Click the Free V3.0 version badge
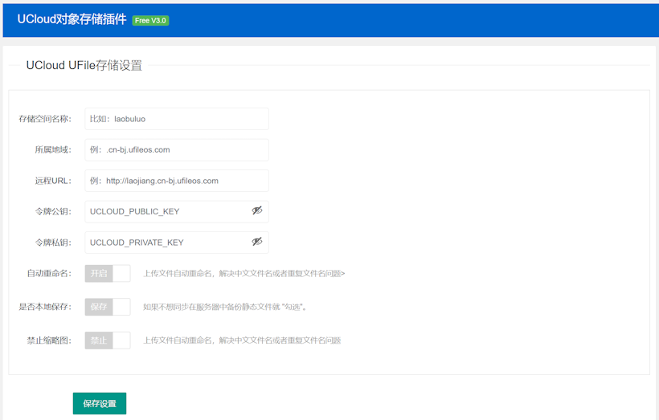Screen dimensions: 659x420 150,21
